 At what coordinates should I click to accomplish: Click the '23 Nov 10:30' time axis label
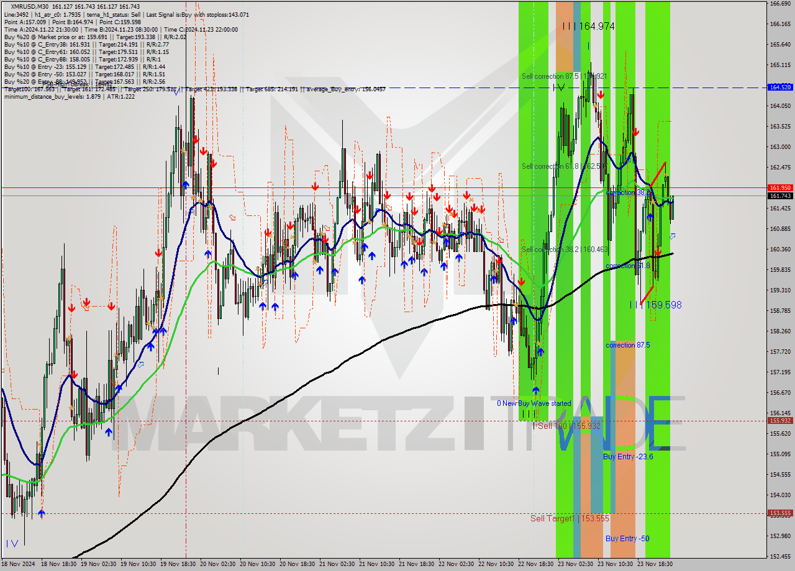tap(616, 564)
